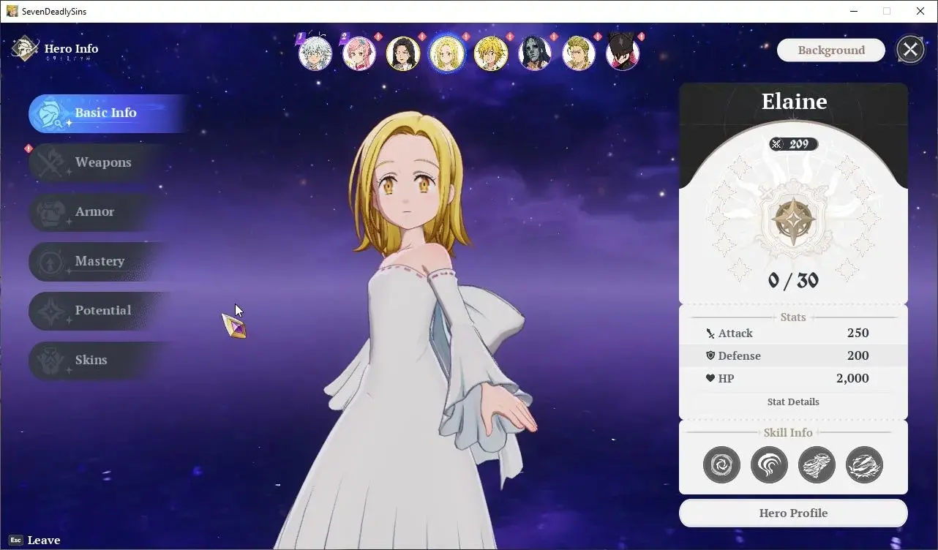Open the Armor tab
Image resolution: width=938 pixels, height=550 pixels.
102,212
